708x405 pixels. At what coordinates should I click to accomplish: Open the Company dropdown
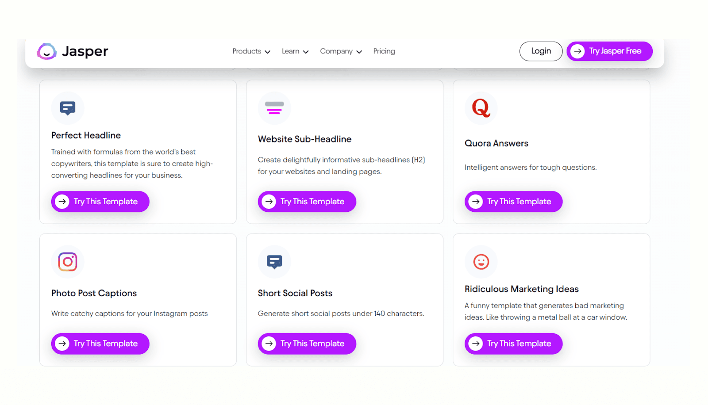click(341, 51)
